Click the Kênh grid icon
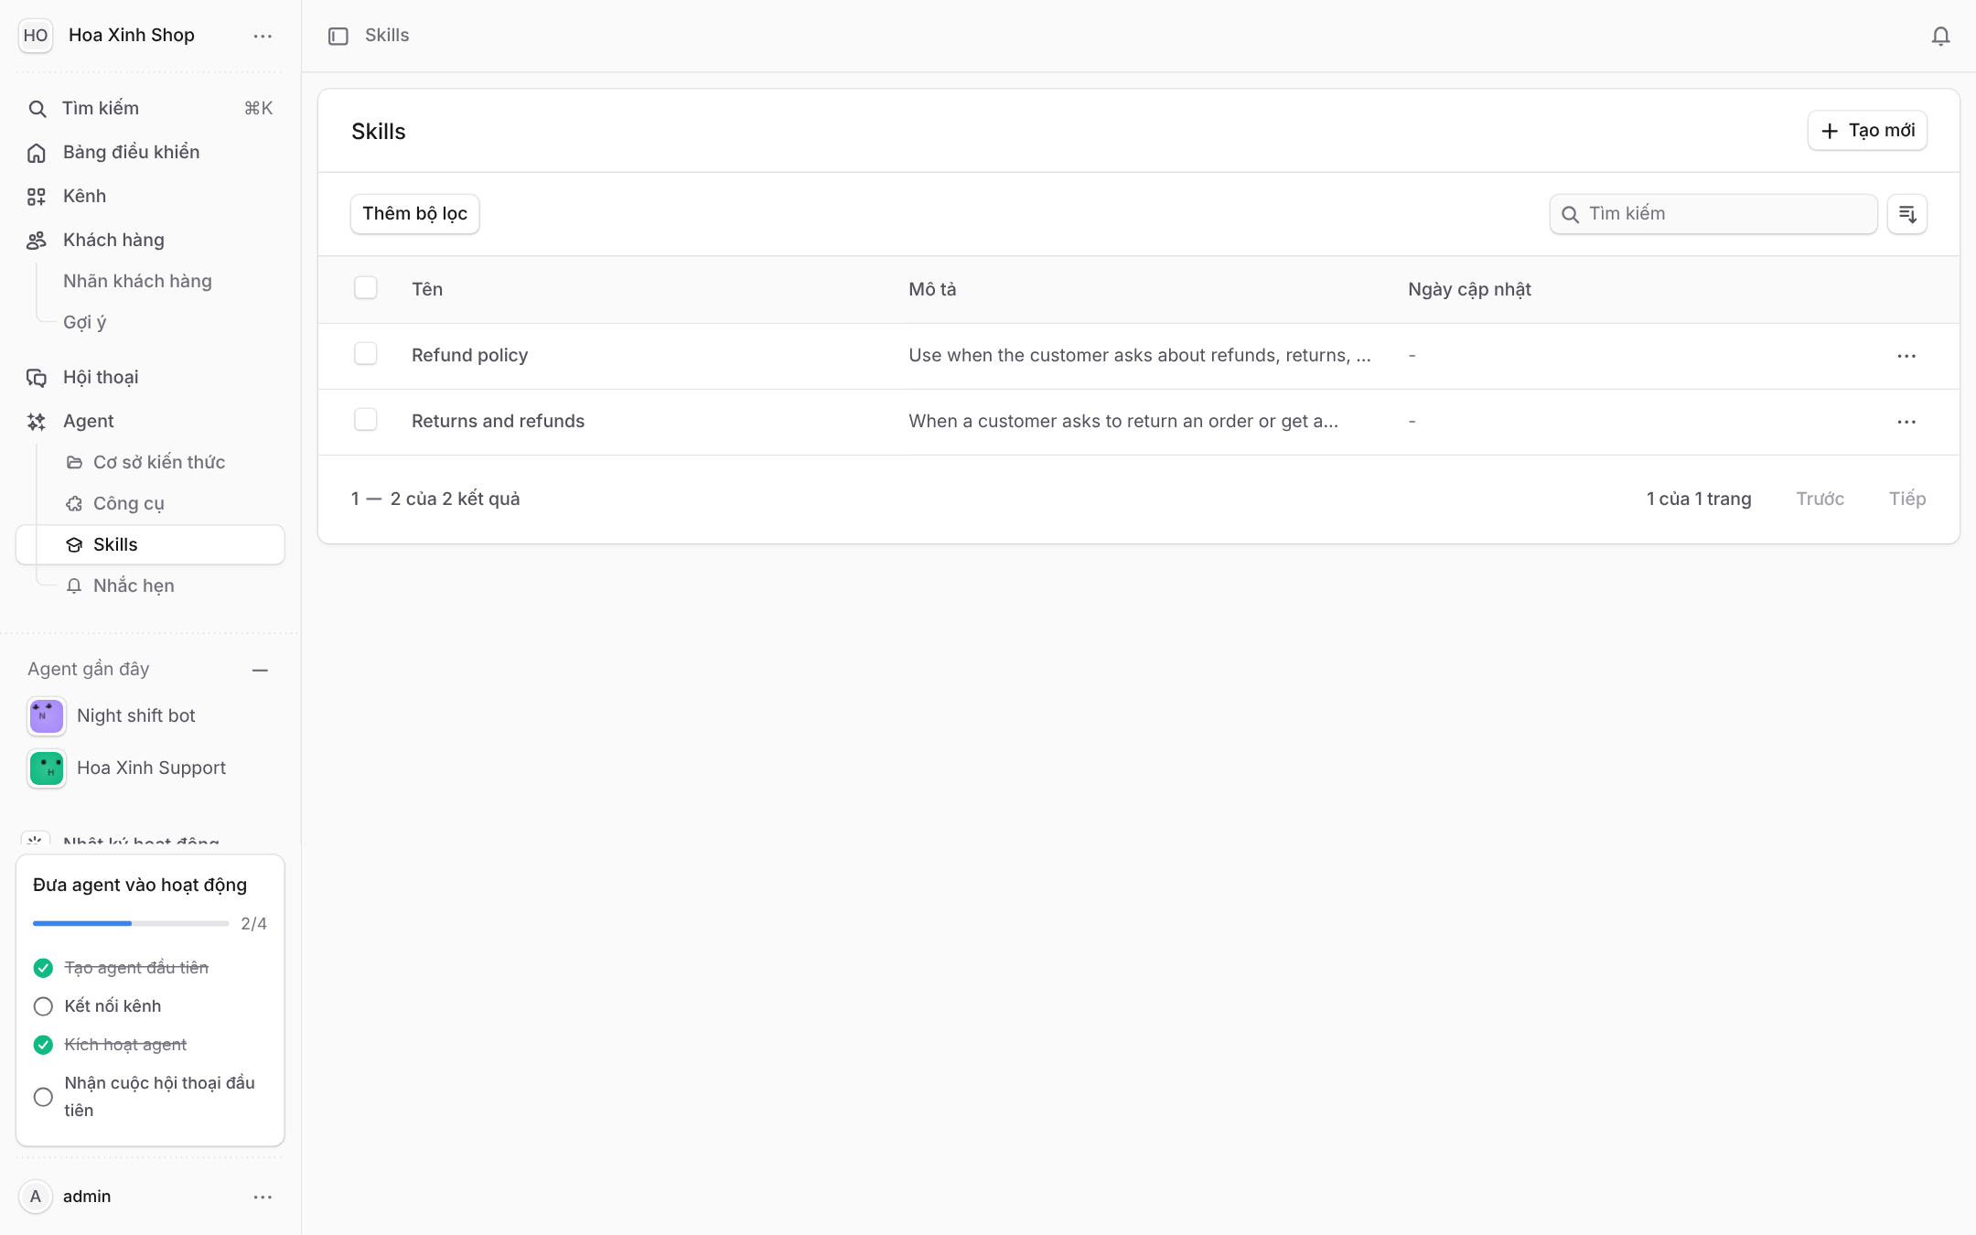The width and height of the screenshot is (1976, 1235). [x=37, y=197]
